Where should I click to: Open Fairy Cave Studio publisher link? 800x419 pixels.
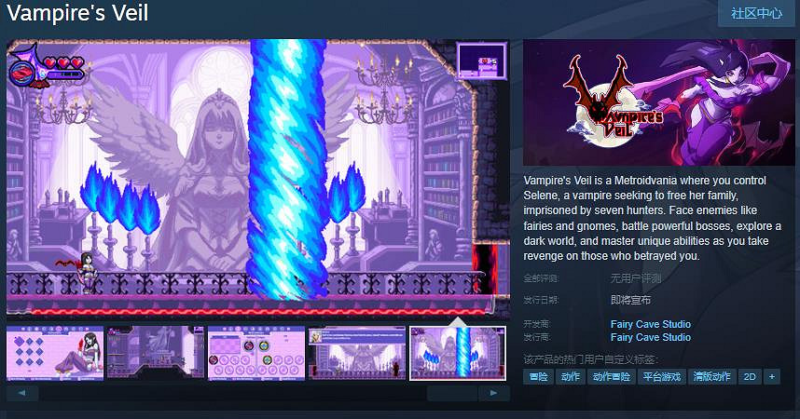click(x=651, y=337)
